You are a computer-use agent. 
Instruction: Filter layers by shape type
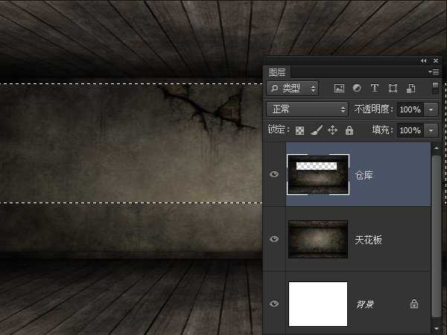coord(393,88)
